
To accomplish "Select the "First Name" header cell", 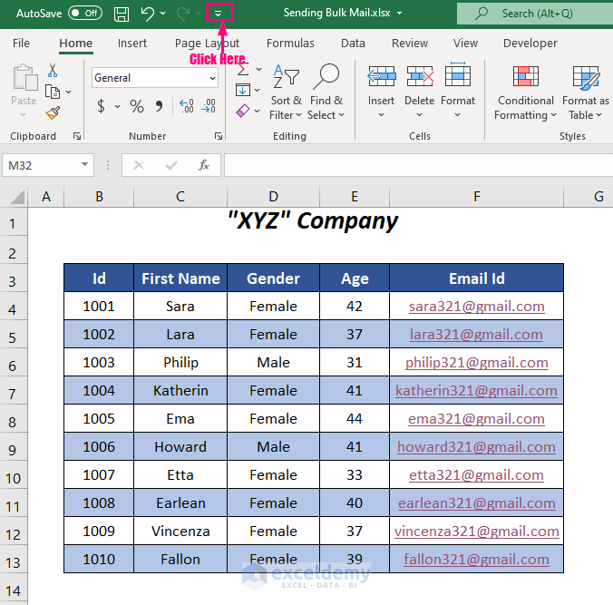I will [180, 278].
